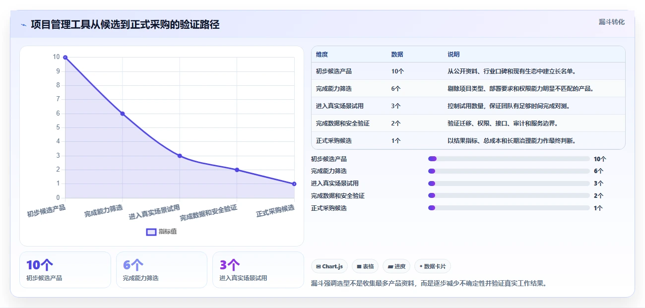The height and width of the screenshot is (308, 645).
Task: Select the chart point at value 3
Action: click(x=180, y=156)
